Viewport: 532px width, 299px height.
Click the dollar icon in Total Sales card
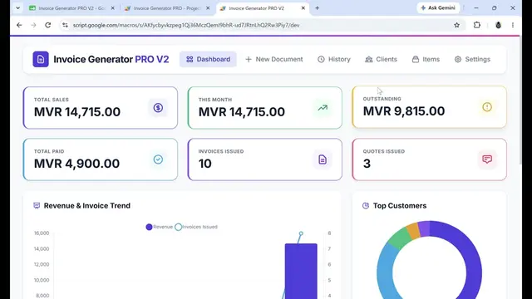(158, 108)
